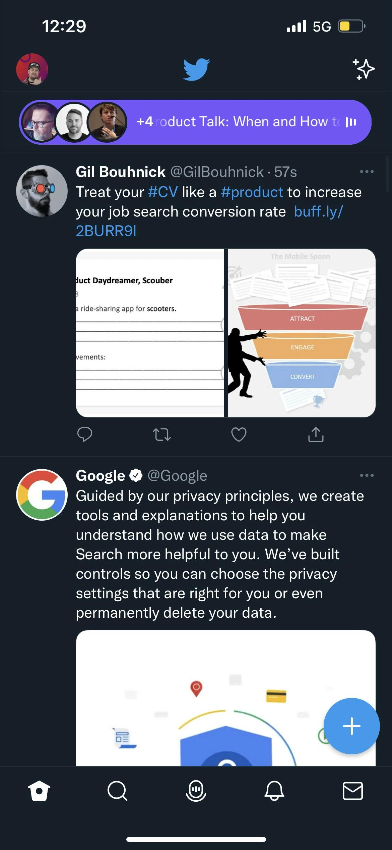
Task: Open the more options menu on Google's tweet
Action: 368,475
